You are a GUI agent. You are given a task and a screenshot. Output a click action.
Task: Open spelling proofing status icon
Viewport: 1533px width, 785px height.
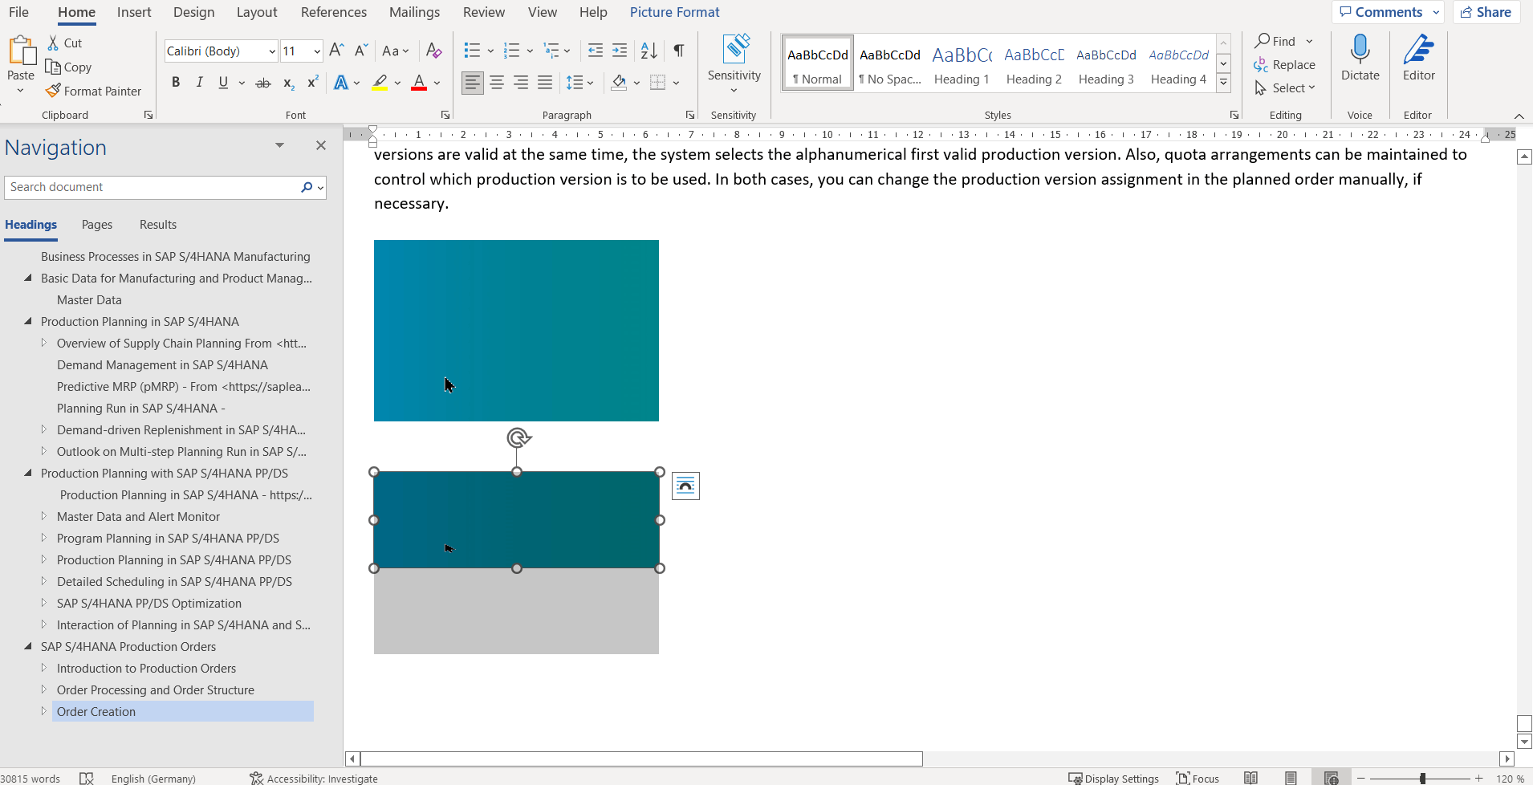click(x=87, y=778)
